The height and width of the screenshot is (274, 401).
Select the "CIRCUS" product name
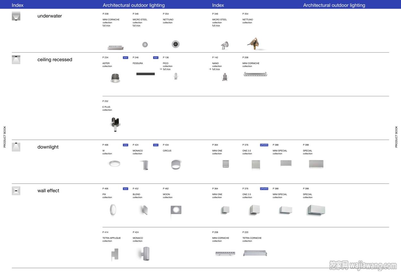point(167,151)
